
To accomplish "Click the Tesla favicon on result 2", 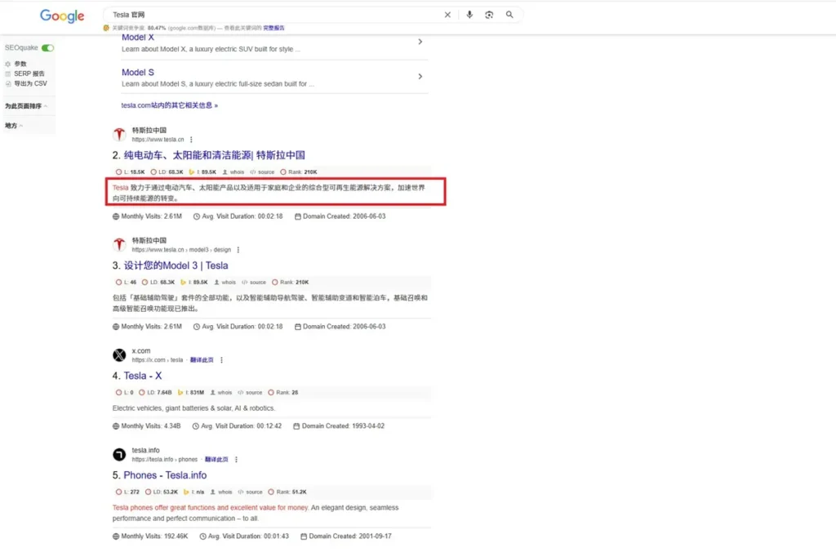I will pyautogui.click(x=119, y=135).
